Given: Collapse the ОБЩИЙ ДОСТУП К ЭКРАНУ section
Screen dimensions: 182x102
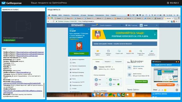Looking at the screenshot, I should pos(179,65).
